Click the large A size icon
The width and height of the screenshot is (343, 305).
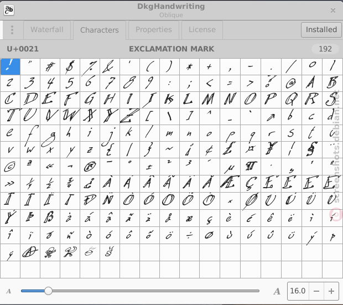(277, 291)
